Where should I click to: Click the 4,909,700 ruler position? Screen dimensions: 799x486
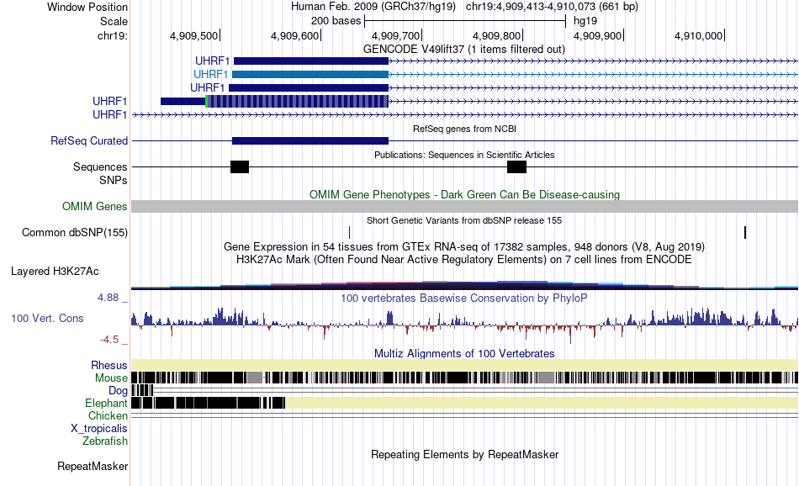(x=396, y=35)
